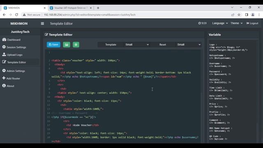
Task: Click the $profile variable snippet
Action: (x=219, y=115)
